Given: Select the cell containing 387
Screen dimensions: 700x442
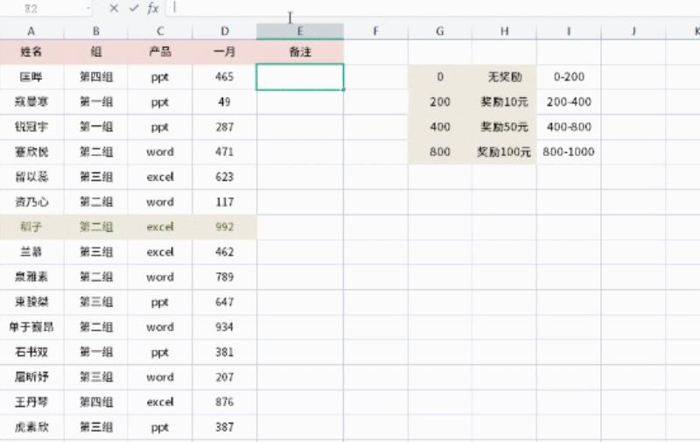Looking at the screenshot, I should 225,427.
